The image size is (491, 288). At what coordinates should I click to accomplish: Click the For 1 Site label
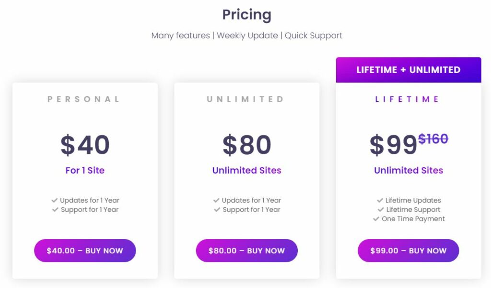click(x=85, y=170)
